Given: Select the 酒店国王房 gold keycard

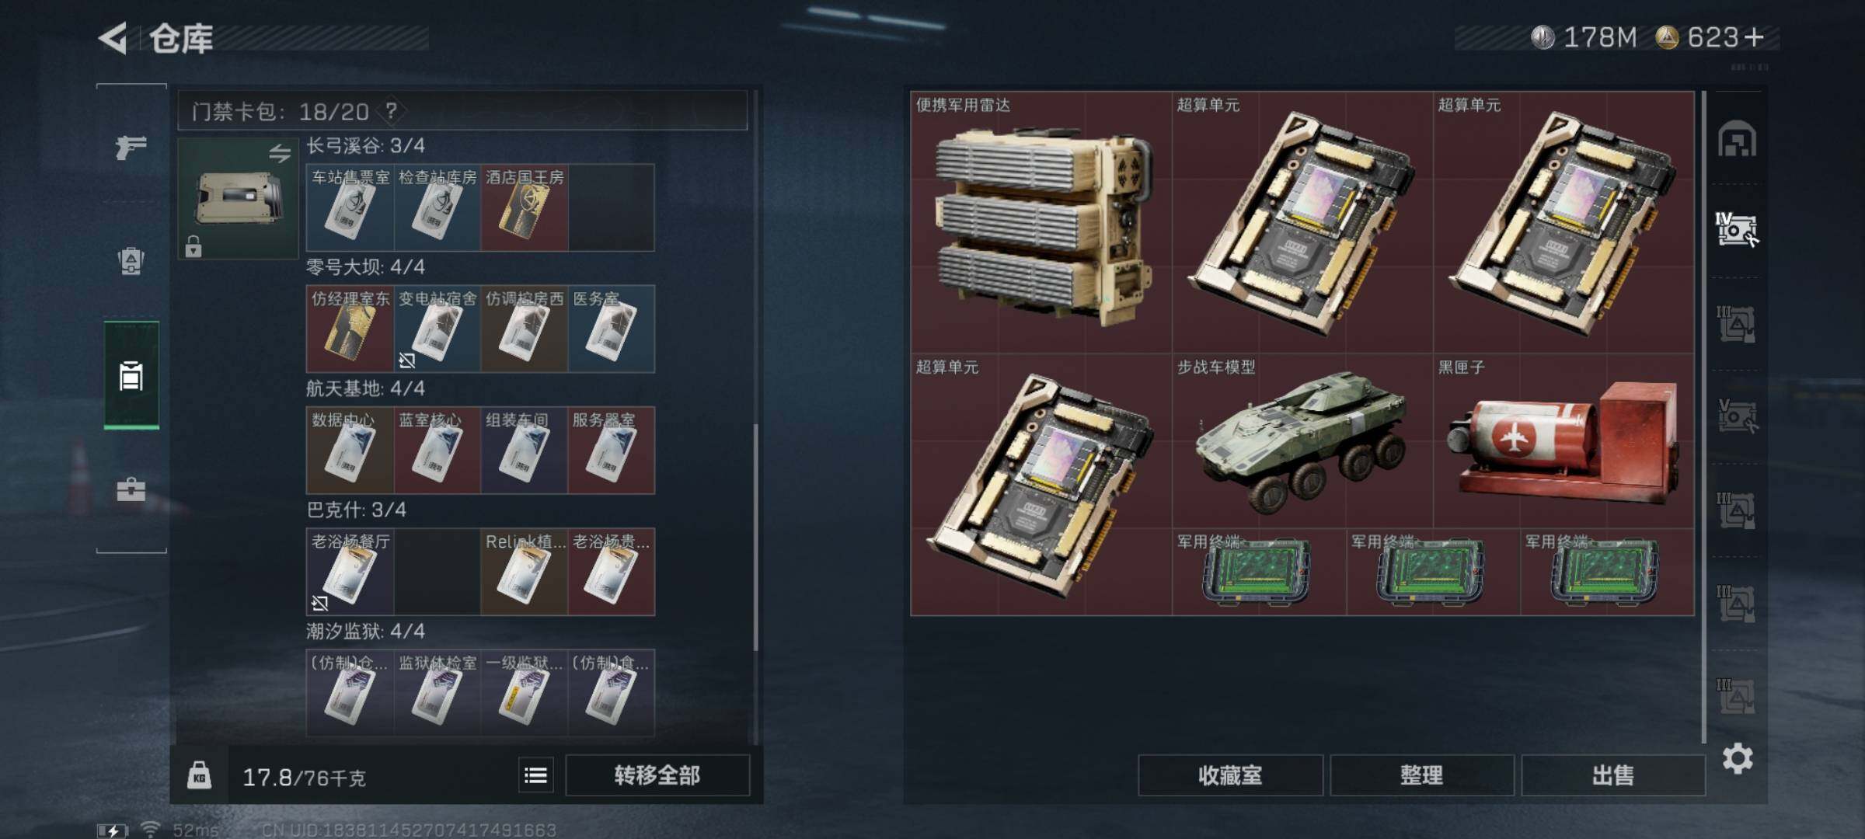Looking at the screenshot, I should 524,207.
